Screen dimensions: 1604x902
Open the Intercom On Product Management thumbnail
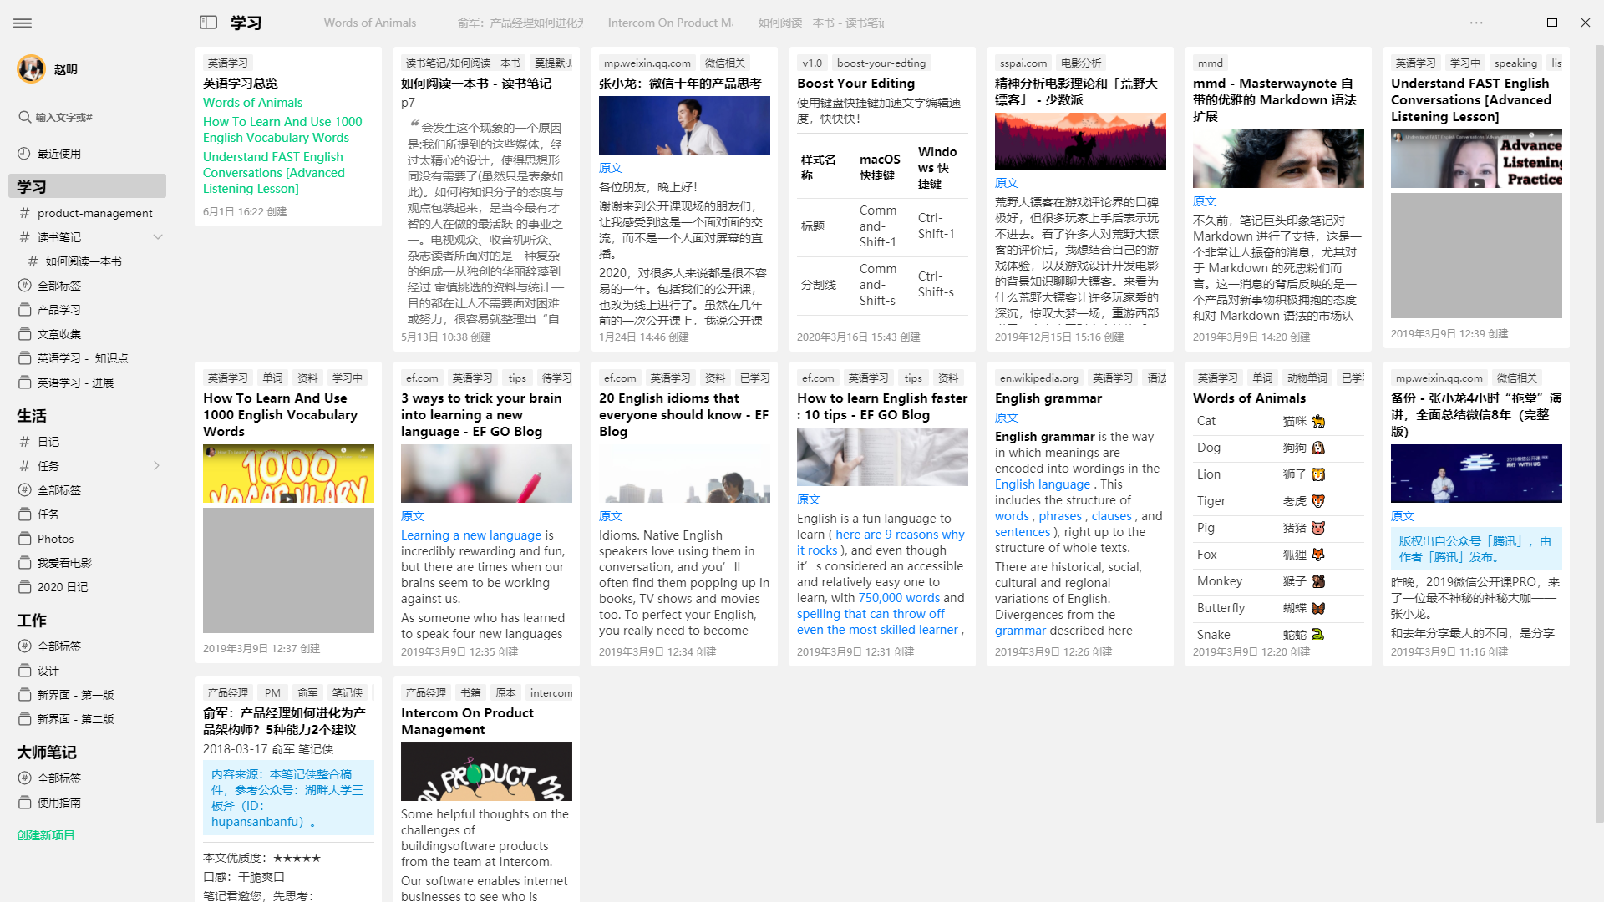486,772
